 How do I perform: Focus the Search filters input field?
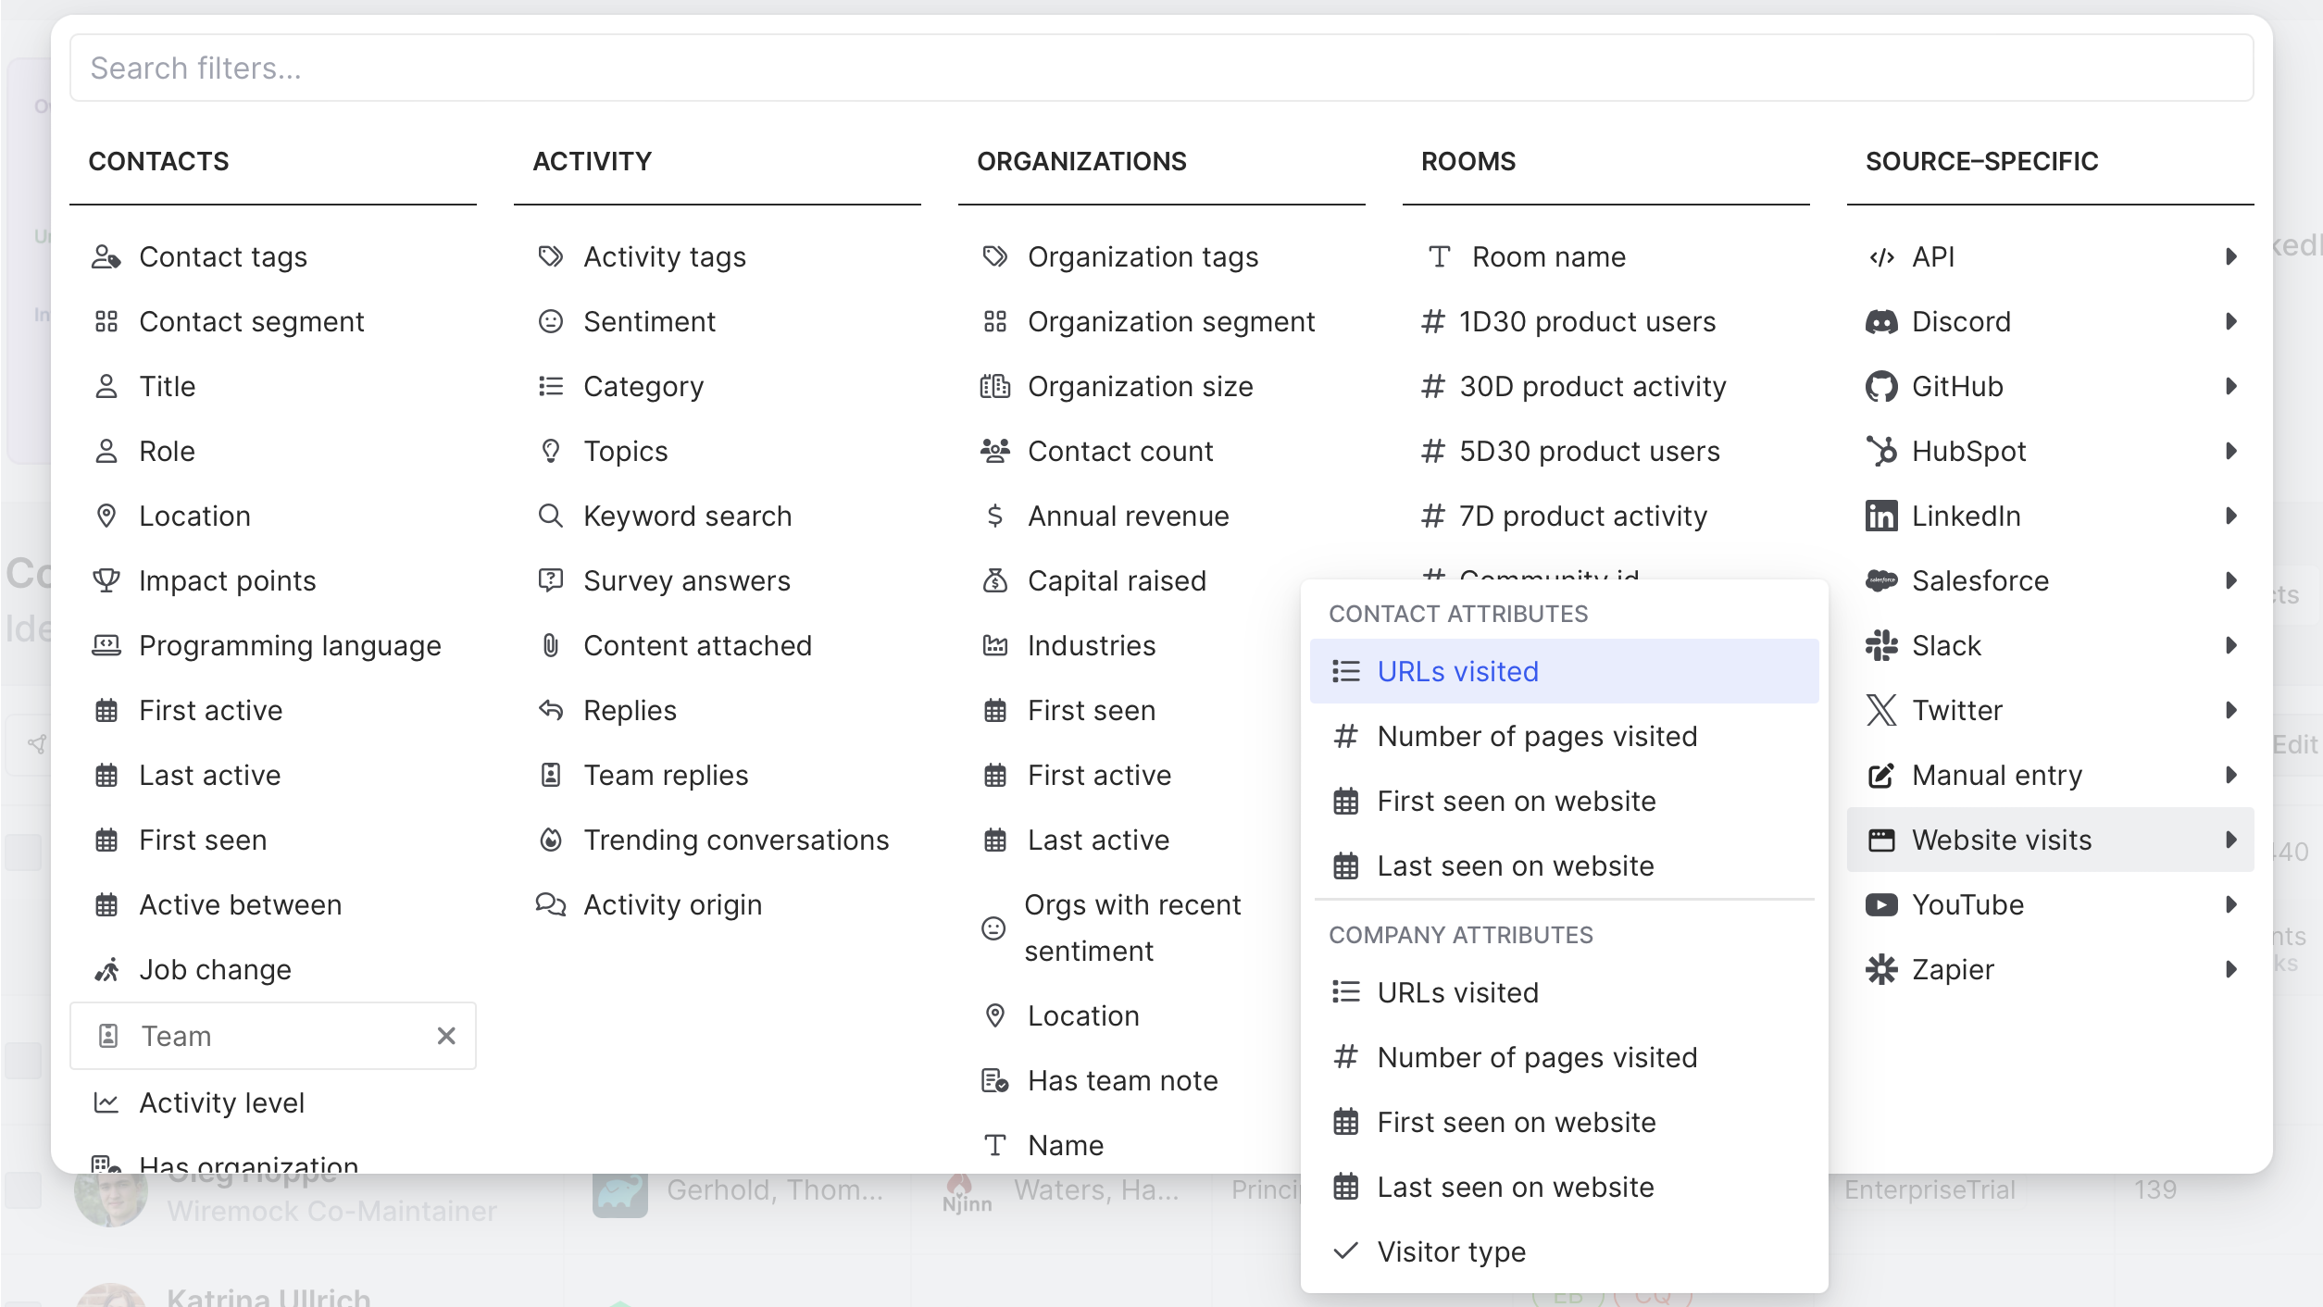pyautogui.click(x=1161, y=68)
